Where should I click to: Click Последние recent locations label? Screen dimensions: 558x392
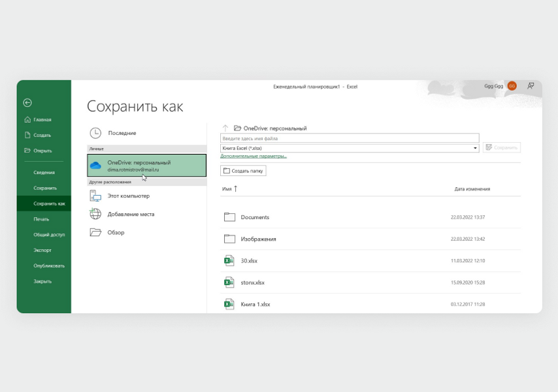tap(122, 133)
